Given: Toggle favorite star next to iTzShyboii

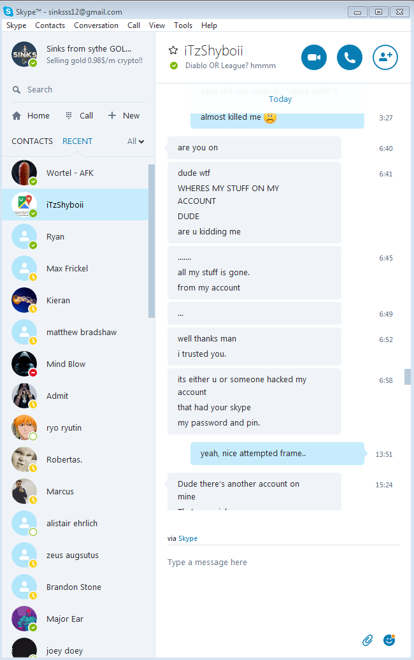Looking at the screenshot, I should point(173,50).
